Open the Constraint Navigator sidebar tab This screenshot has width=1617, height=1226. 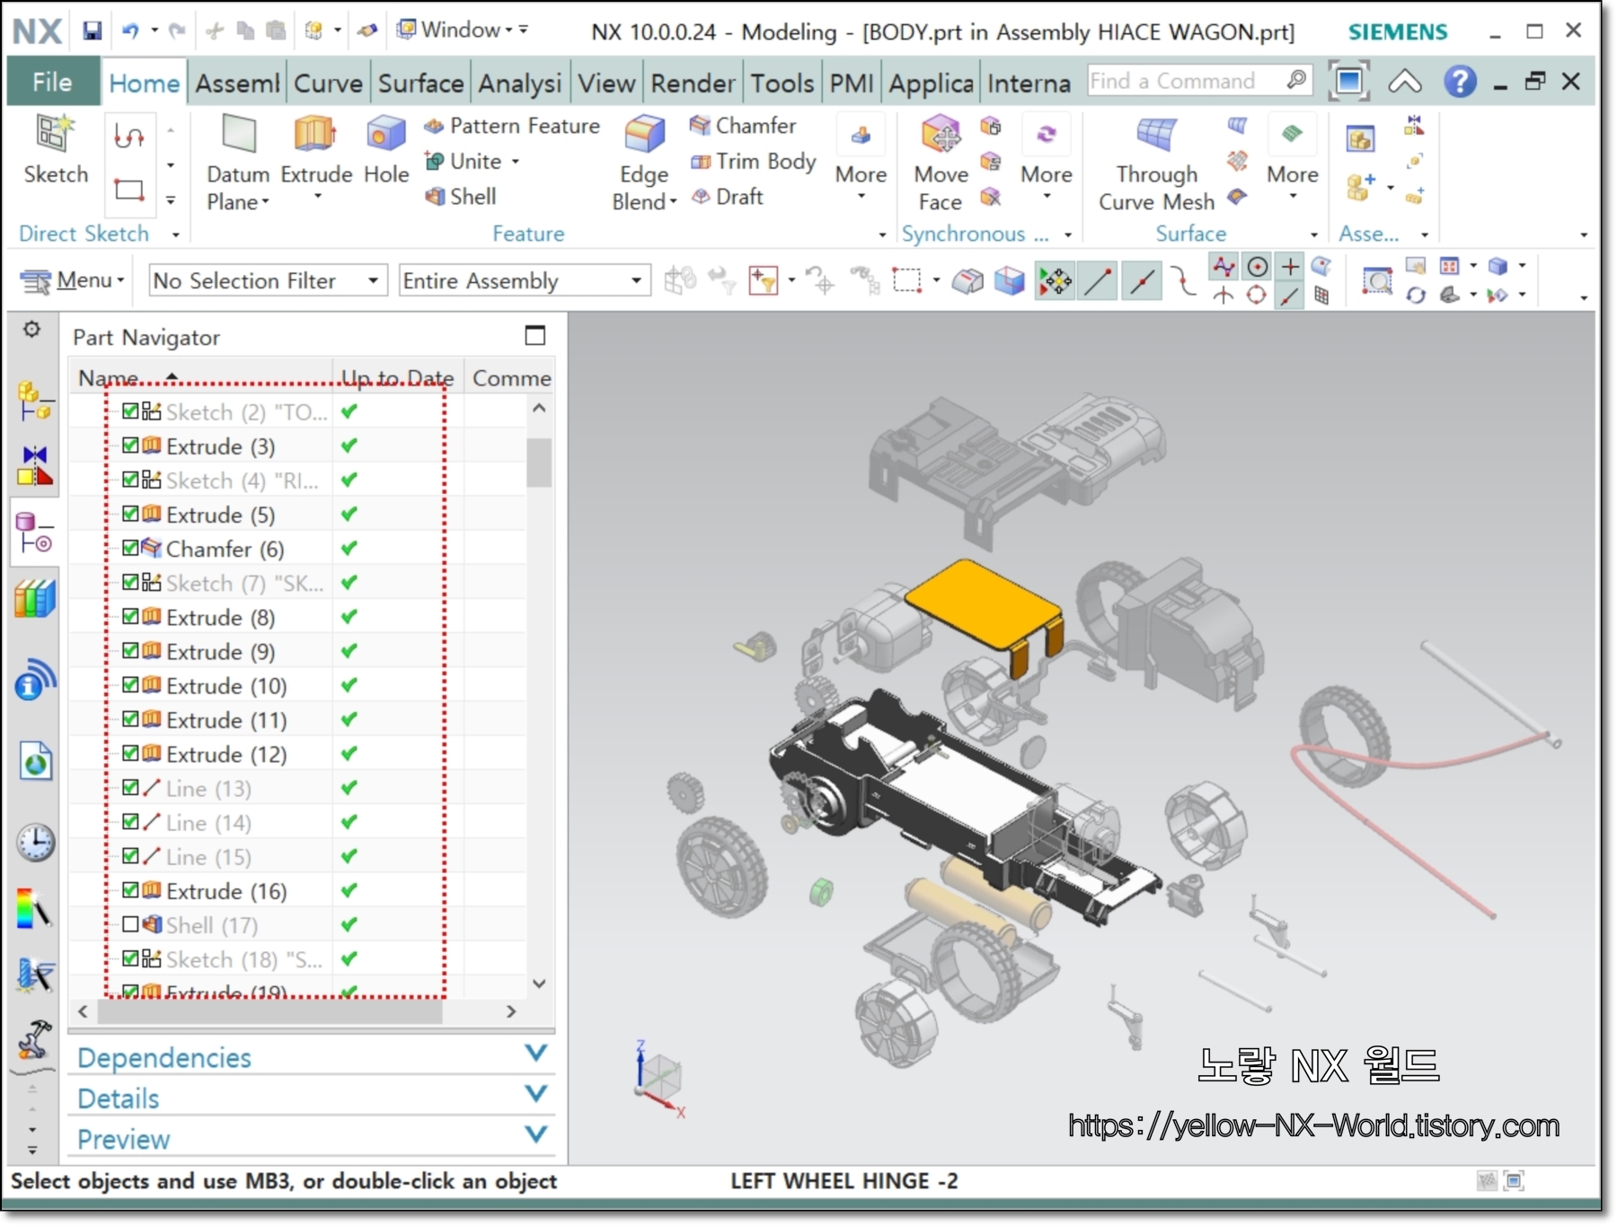(35, 465)
